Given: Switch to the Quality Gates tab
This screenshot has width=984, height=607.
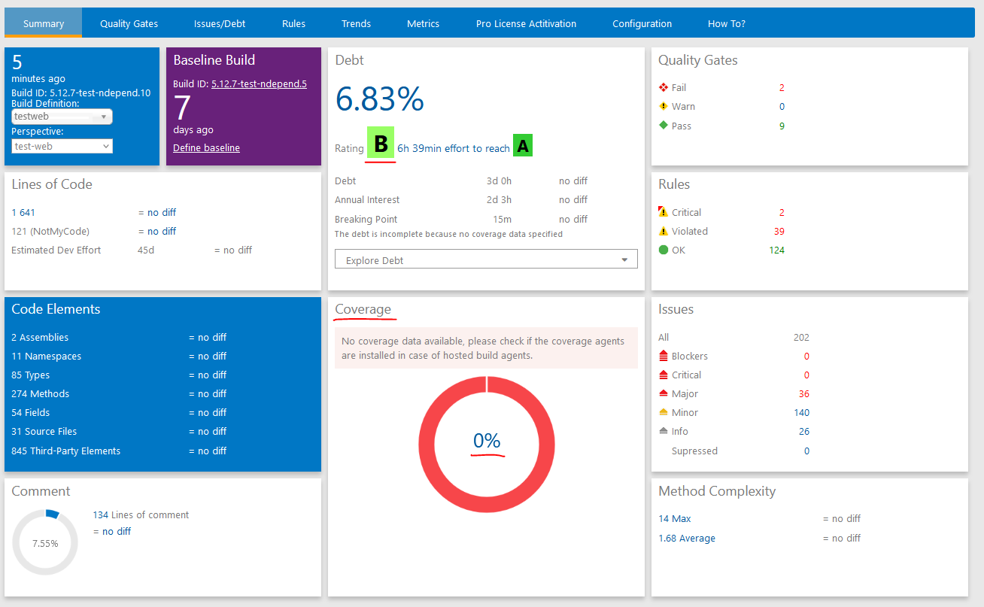Looking at the screenshot, I should click(x=129, y=23).
